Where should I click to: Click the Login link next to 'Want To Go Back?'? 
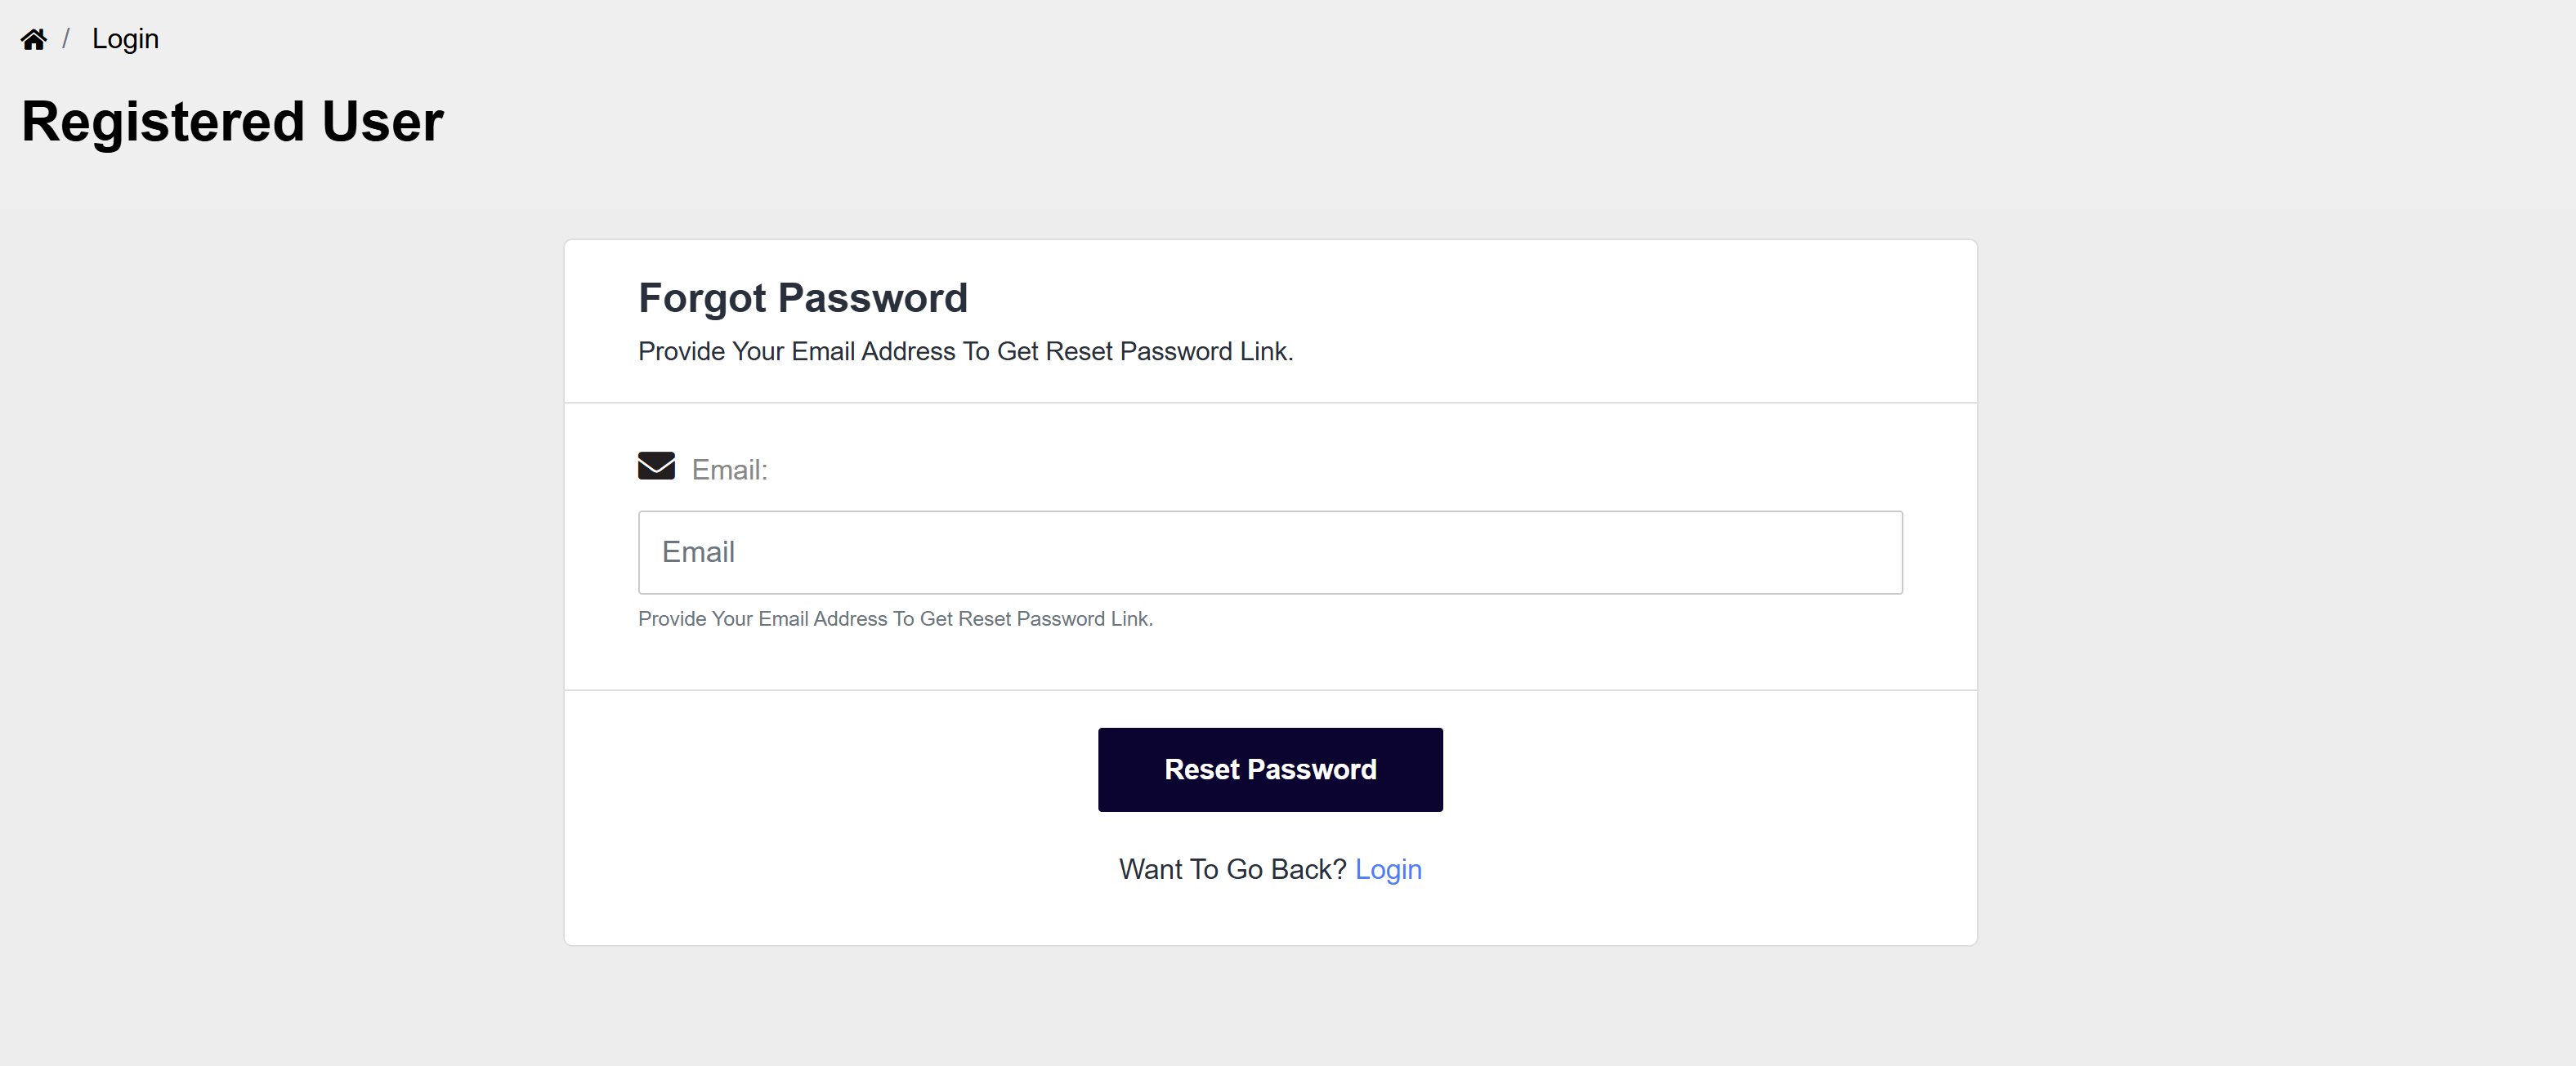(x=1389, y=869)
